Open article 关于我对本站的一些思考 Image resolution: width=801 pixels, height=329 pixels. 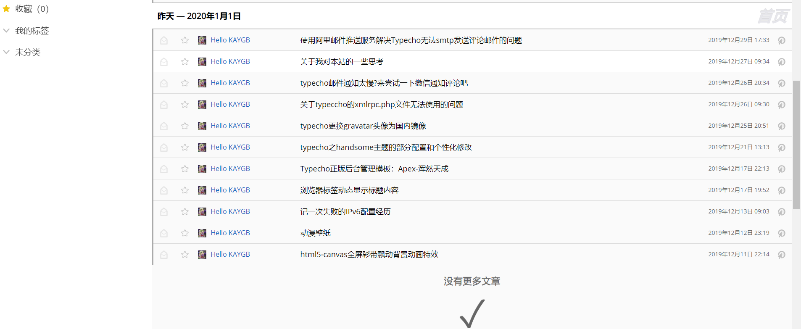pyautogui.click(x=342, y=62)
